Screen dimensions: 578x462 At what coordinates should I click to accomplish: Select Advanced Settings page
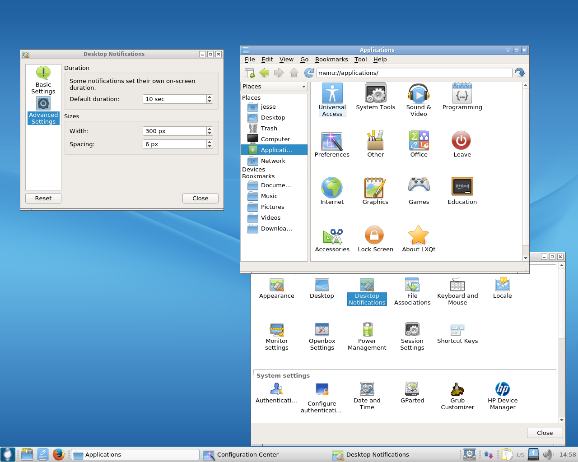[43, 111]
